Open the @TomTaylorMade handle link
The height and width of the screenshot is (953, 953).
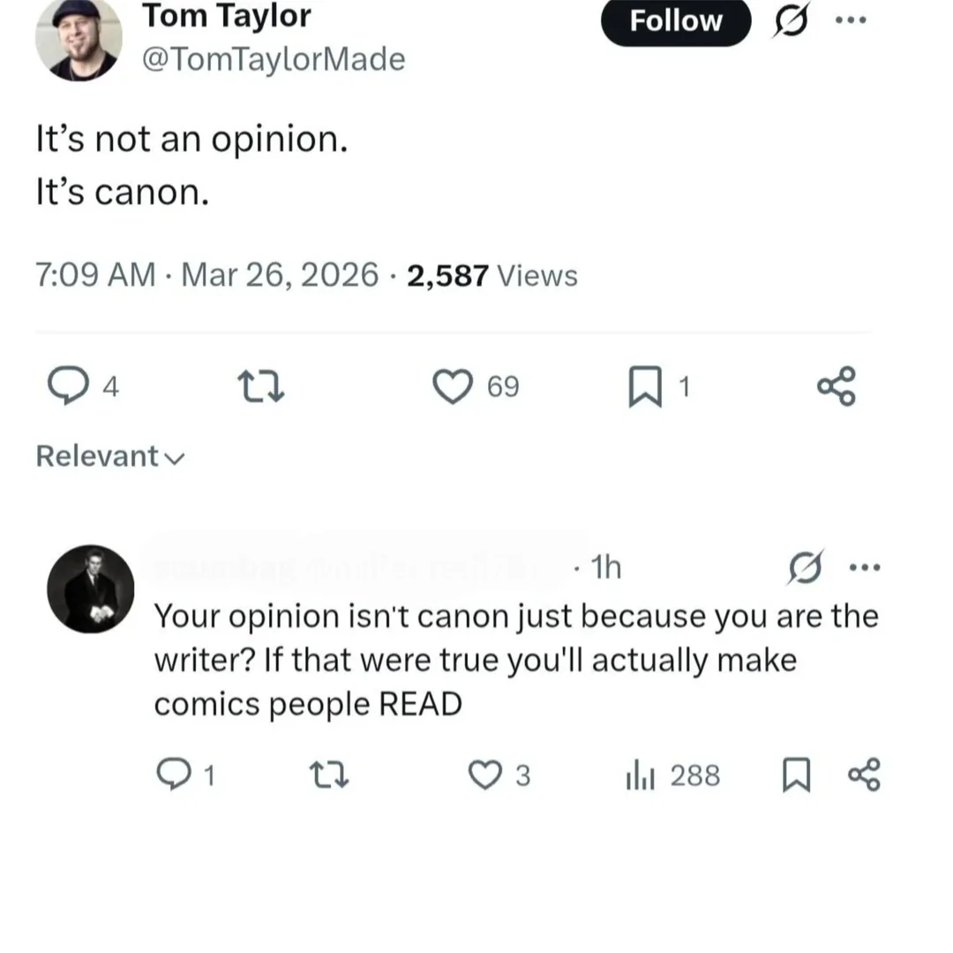pos(274,59)
